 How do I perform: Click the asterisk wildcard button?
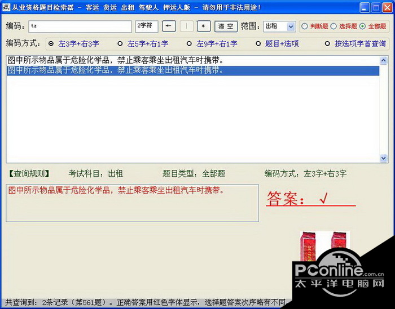pyautogui.click(x=204, y=26)
